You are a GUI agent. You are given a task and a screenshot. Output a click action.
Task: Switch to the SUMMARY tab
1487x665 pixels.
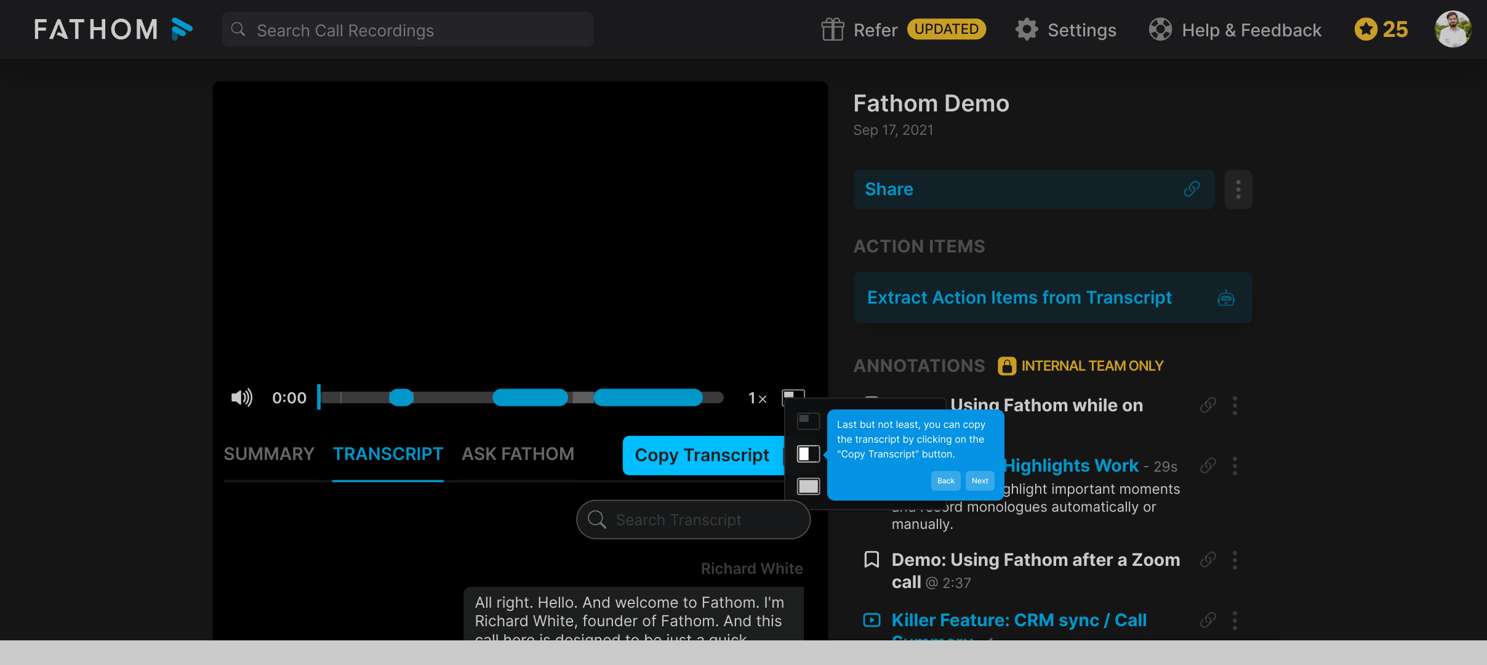tap(269, 454)
